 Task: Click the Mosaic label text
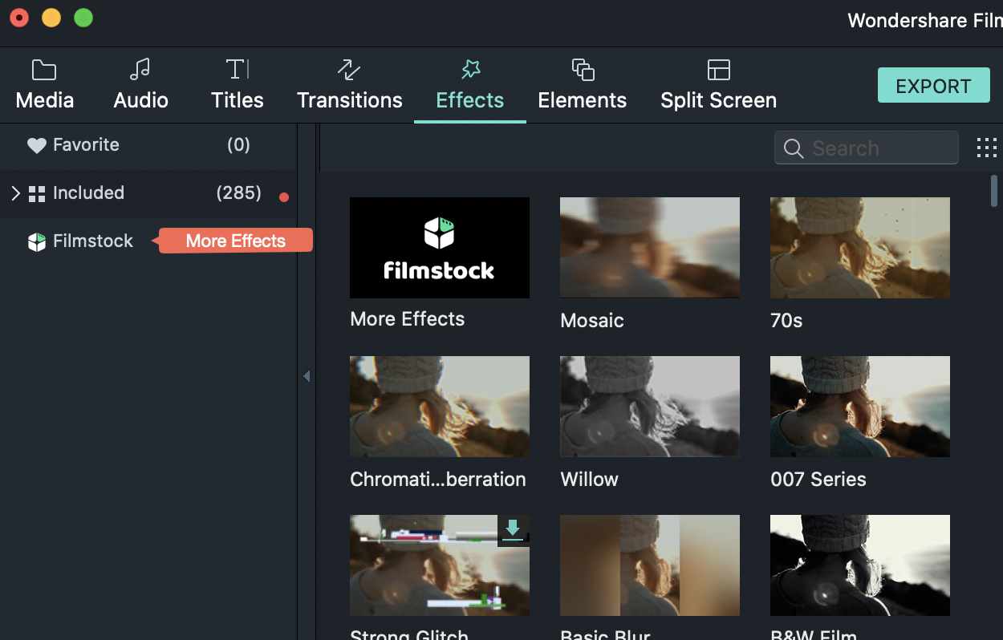pyautogui.click(x=592, y=321)
